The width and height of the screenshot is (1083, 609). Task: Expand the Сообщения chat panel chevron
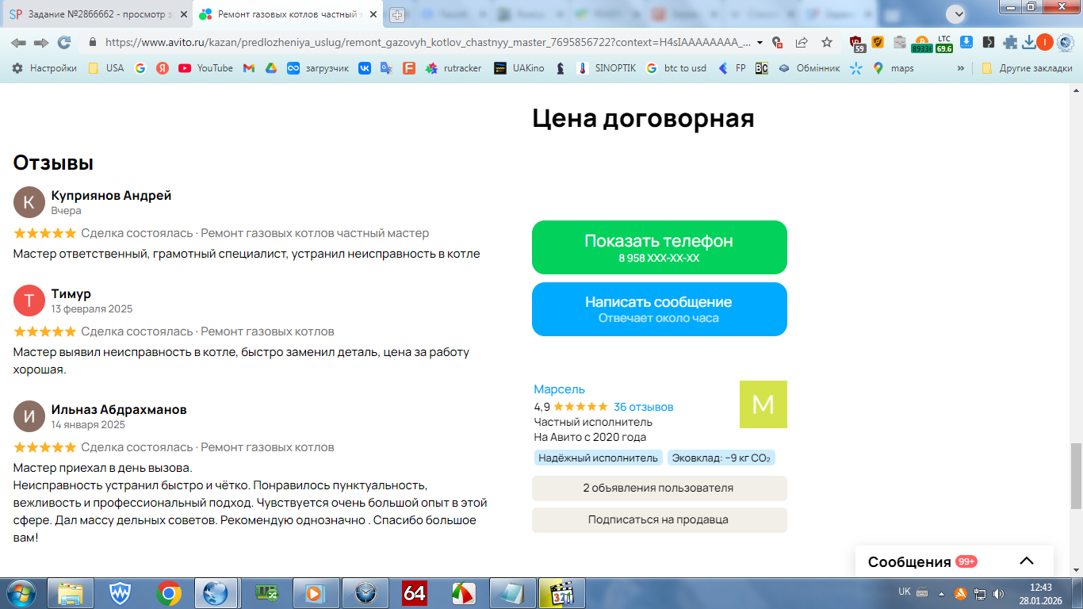[x=1027, y=561]
